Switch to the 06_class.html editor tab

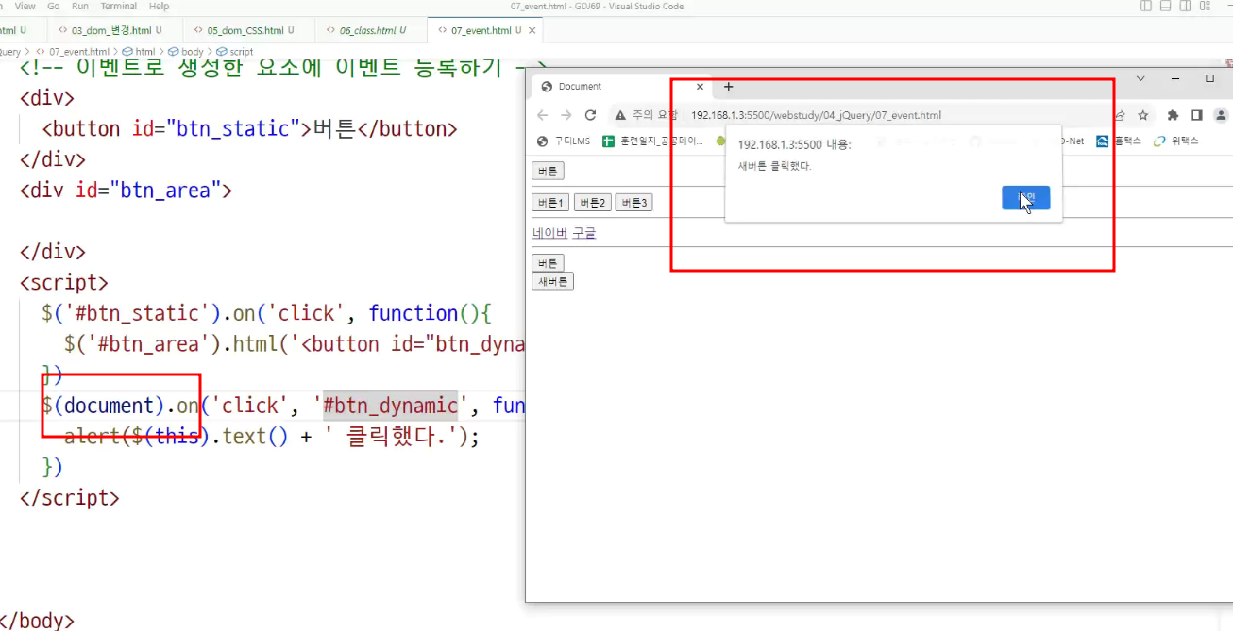click(371, 30)
